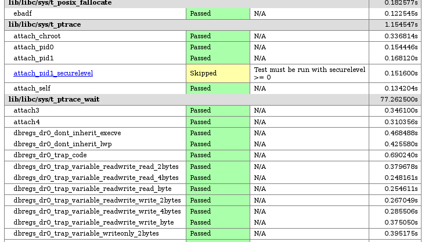Click the 0.690240s duration value
Image resolution: width=425 pixels, height=242 pixels.
tap(401, 155)
